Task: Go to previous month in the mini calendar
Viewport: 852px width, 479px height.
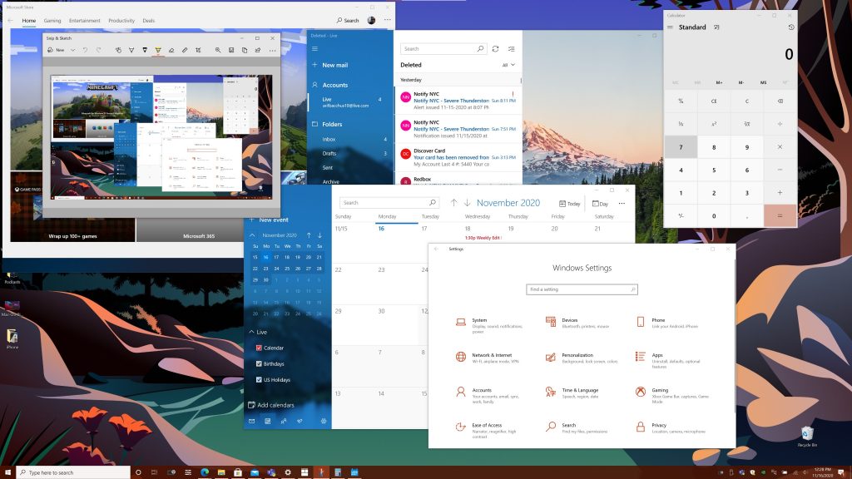Action: tap(309, 235)
